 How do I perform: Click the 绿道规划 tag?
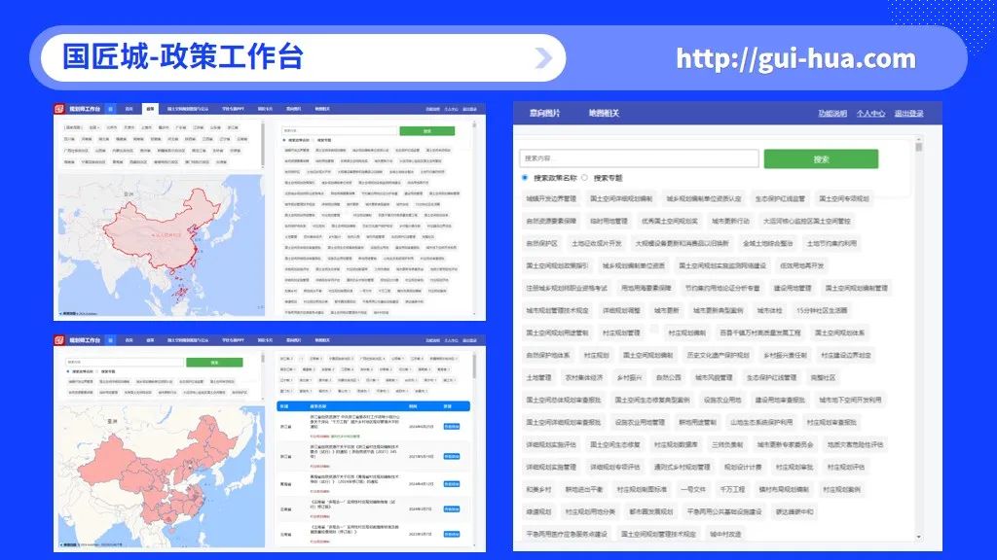[x=537, y=511]
